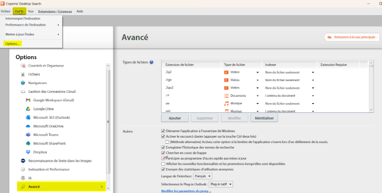Open the Indexer dropdown for .aa

313,104
